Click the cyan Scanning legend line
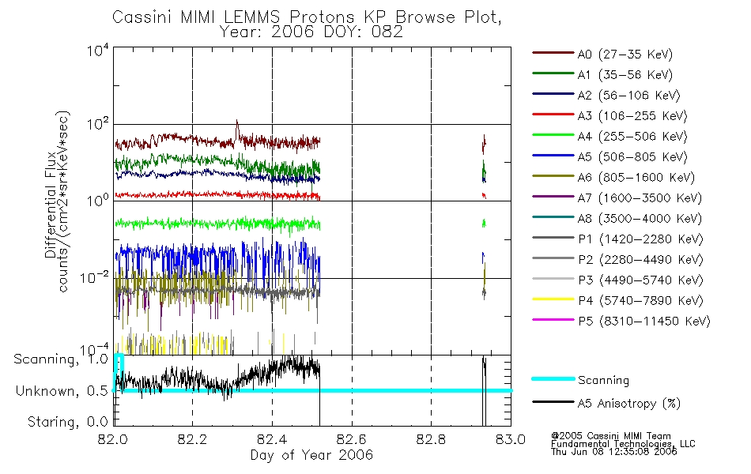Viewport: 751px width, 474px height. pyautogui.click(x=553, y=378)
